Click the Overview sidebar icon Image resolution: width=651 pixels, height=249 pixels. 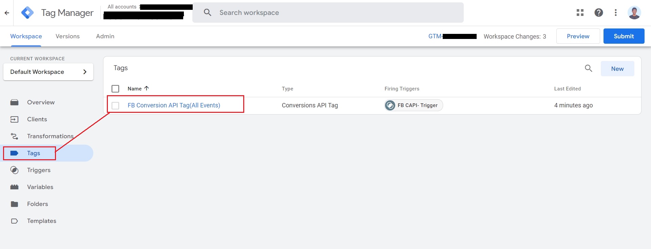point(14,102)
